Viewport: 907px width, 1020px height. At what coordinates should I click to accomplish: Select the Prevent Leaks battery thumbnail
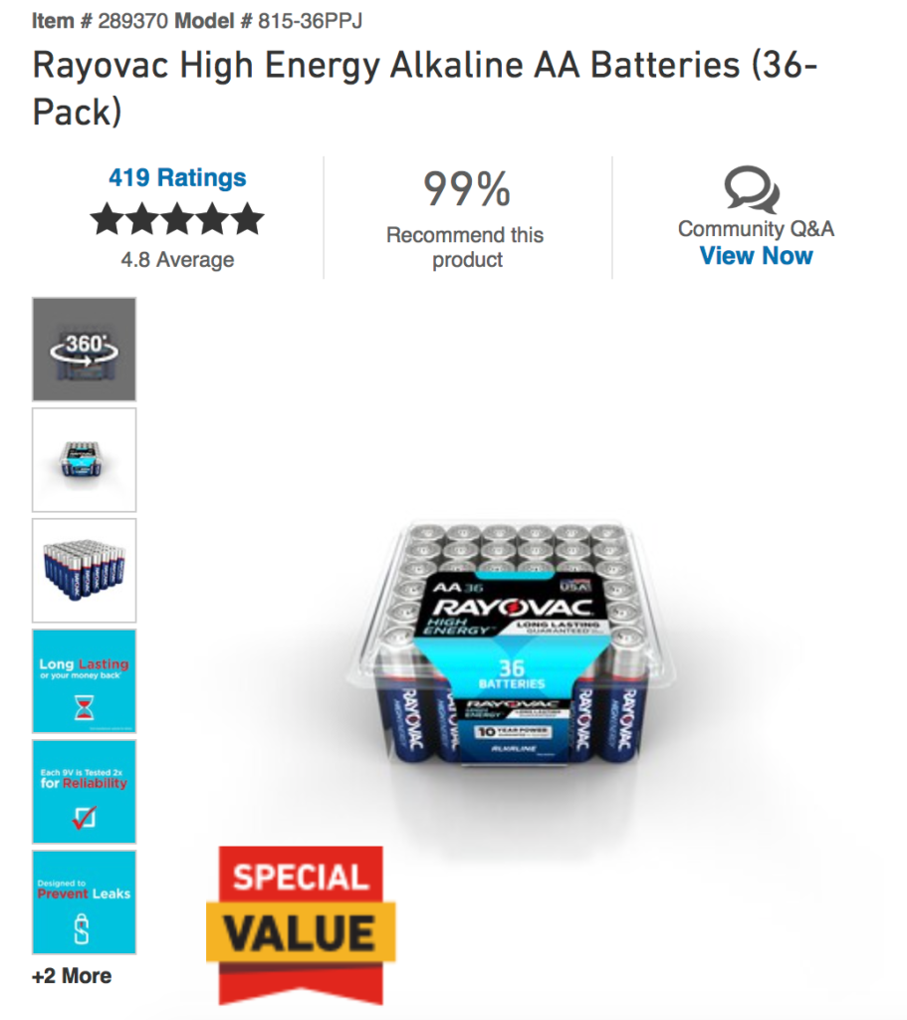pyautogui.click(x=84, y=902)
